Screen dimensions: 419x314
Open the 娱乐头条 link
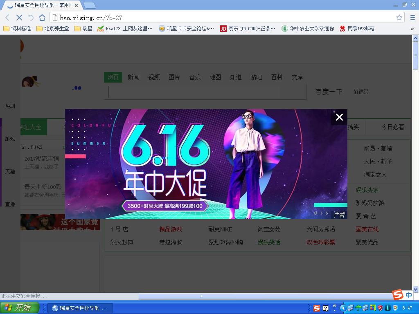[367, 190]
